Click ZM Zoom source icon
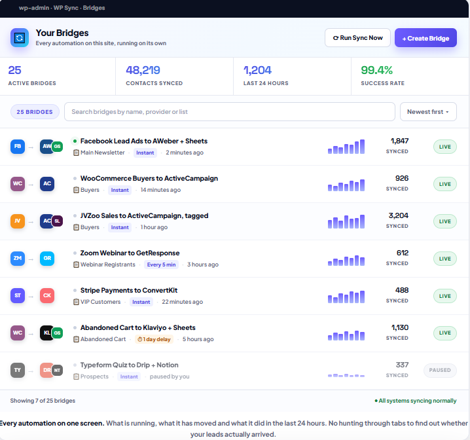 click(18, 259)
